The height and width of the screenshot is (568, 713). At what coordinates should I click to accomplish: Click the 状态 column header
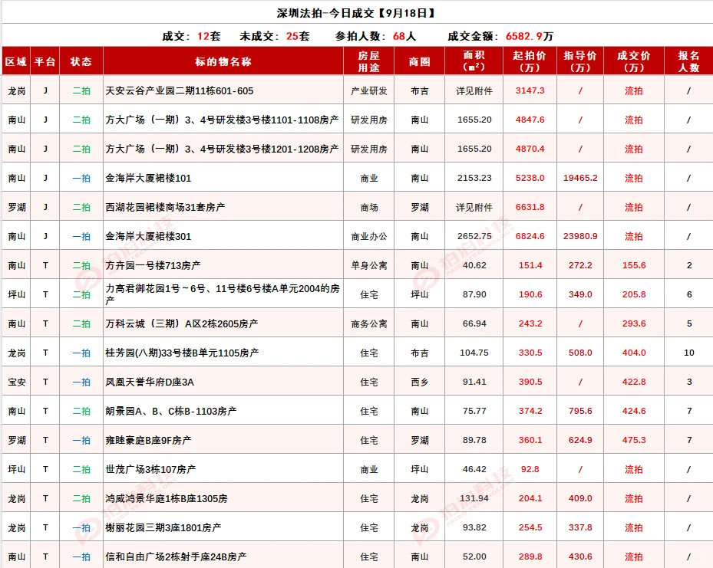(x=81, y=61)
